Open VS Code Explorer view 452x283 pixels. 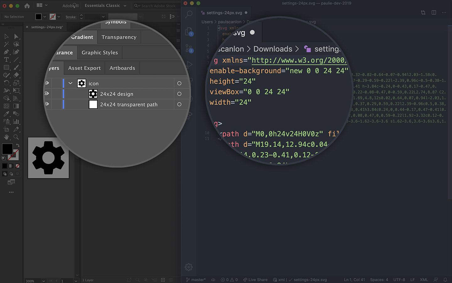coord(189,31)
